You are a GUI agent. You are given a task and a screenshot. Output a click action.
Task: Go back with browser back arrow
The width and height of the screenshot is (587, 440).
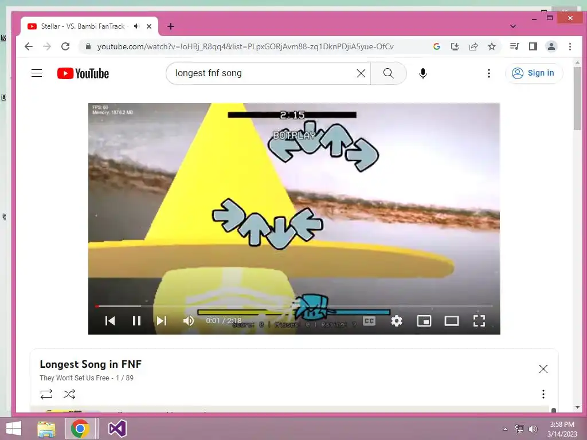[x=29, y=46]
